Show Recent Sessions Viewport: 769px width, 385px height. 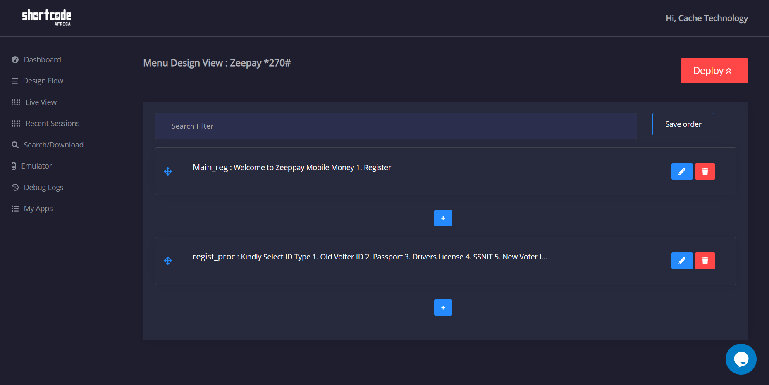click(x=53, y=124)
